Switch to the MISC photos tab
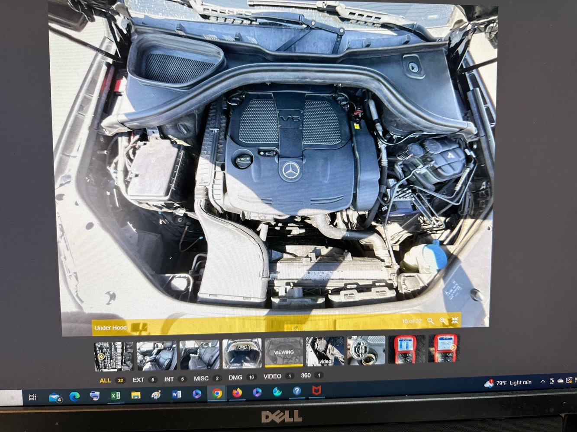 click(x=207, y=378)
